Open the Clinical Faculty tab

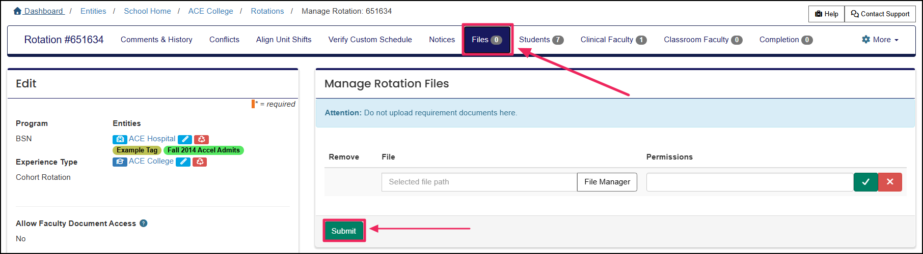click(614, 40)
